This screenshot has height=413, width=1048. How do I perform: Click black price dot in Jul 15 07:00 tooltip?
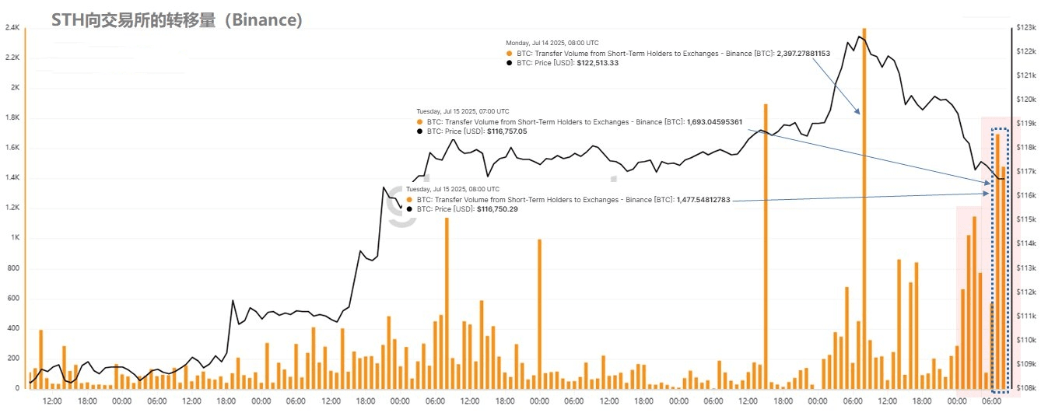click(419, 131)
